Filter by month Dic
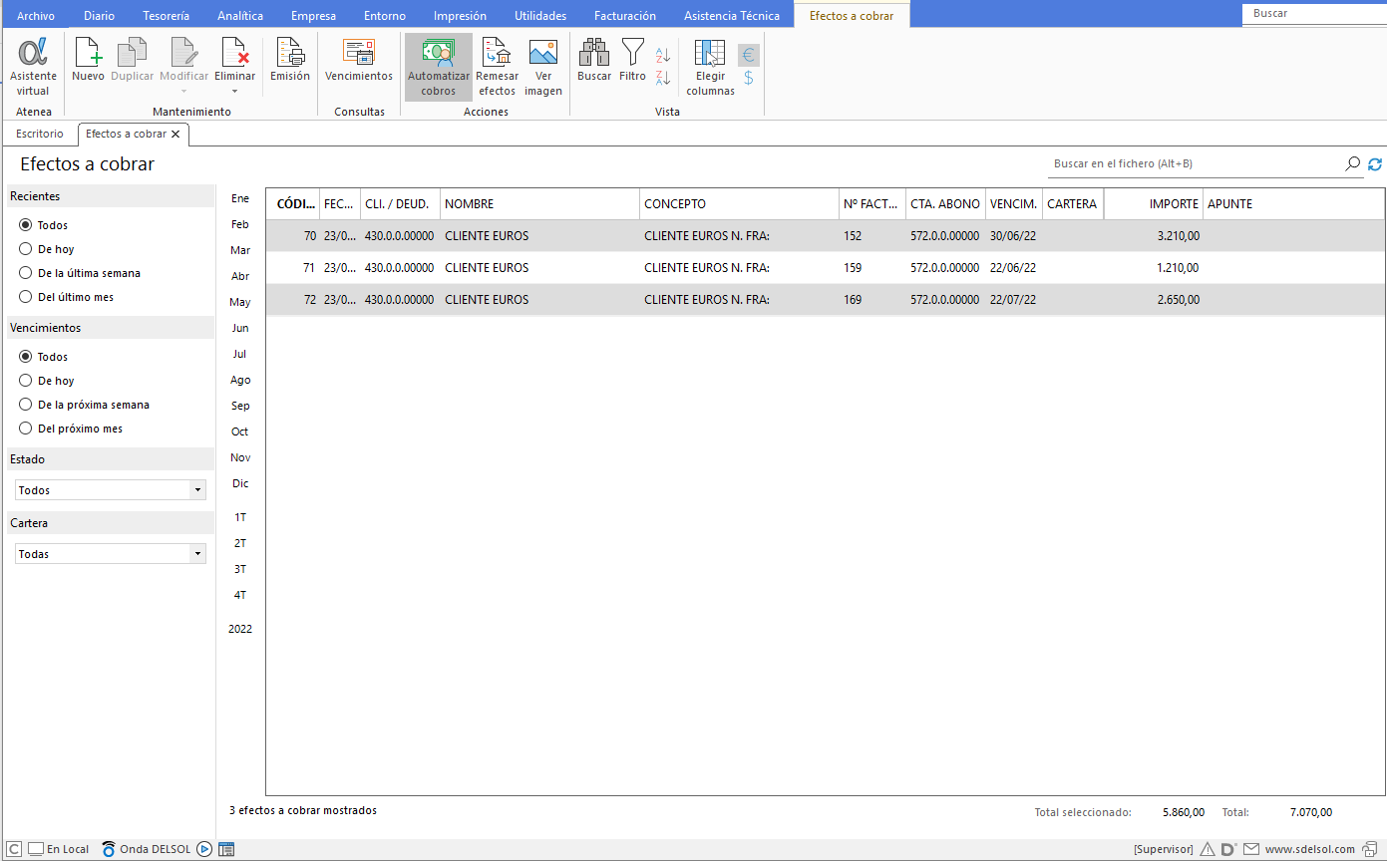 [x=240, y=483]
